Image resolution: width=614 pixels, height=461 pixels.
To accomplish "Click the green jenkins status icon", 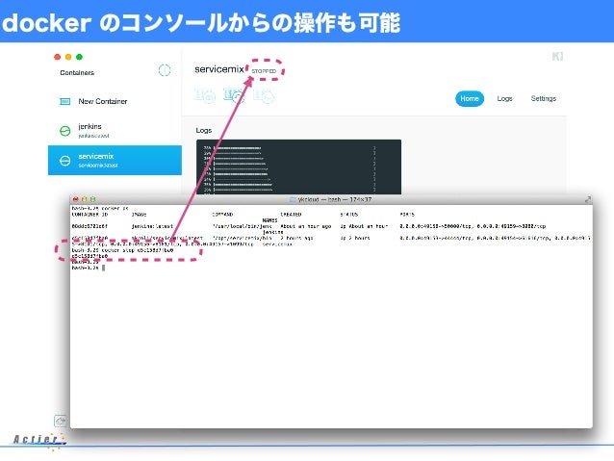I will 65,131.
